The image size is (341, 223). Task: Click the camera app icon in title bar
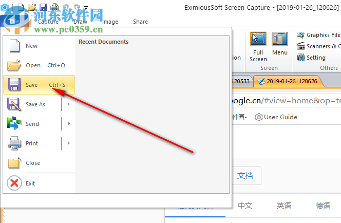[5, 7]
